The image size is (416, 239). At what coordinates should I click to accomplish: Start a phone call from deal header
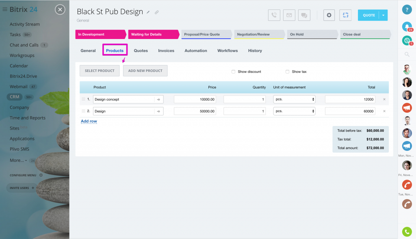pyautogui.click(x=274, y=15)
